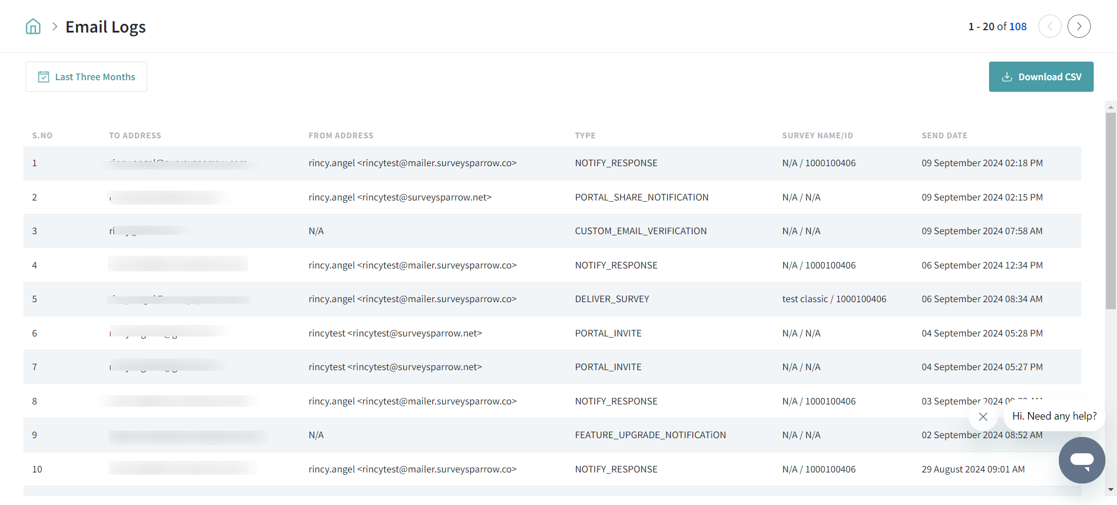Select the DELIVER_SURVEY row entry
The width and height of the screenshot is (1117, 505).
(611, 299)
